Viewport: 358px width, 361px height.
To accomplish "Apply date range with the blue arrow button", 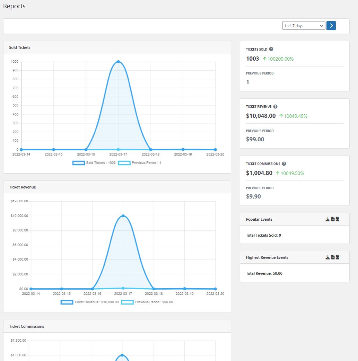I will [331, 26].
